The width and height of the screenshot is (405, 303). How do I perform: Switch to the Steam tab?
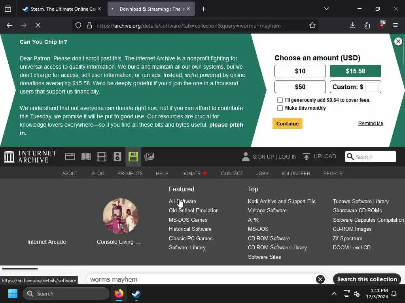click(59, 9)
